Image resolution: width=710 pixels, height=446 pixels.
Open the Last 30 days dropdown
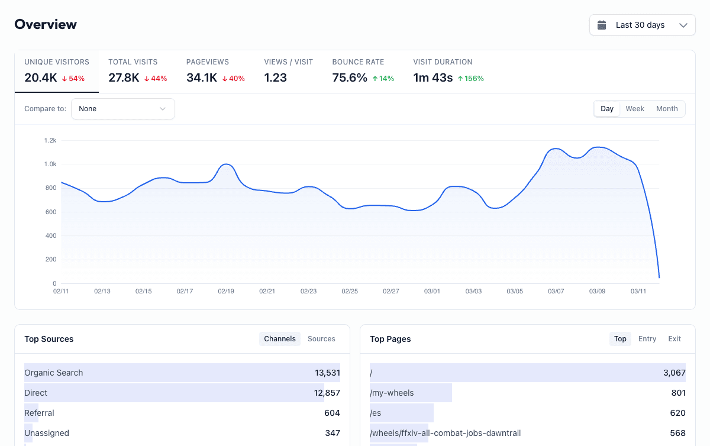point(642,25)
